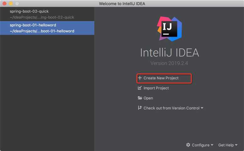This screenshot has width=244, height=151.
Task: Click the IntelliJ IDEA logo
Action: coord(170,29)
